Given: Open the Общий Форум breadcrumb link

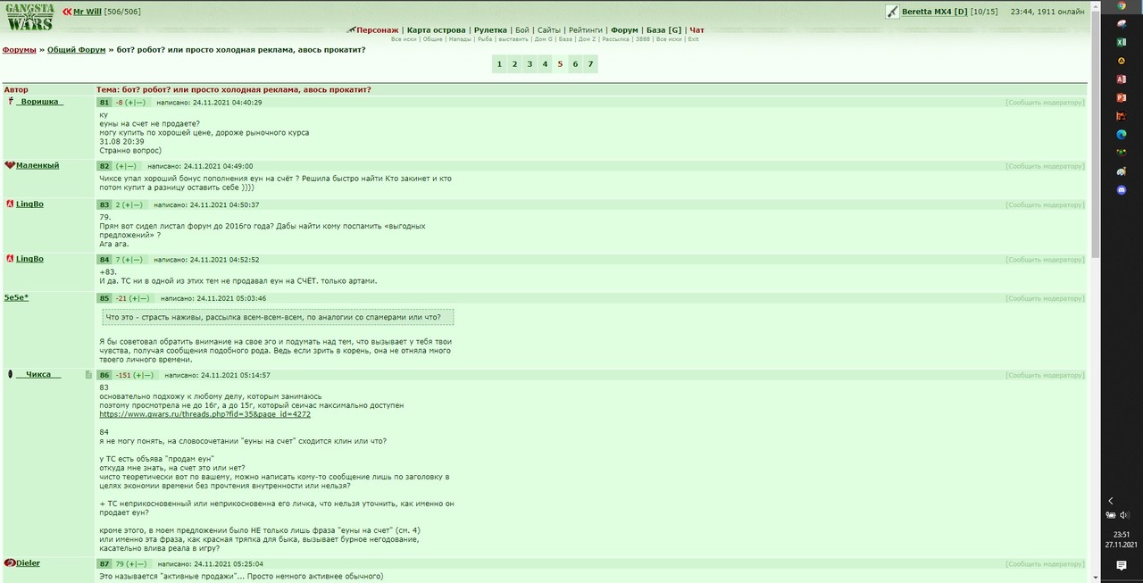Looking at the screenshot, I should click(76, 50).
